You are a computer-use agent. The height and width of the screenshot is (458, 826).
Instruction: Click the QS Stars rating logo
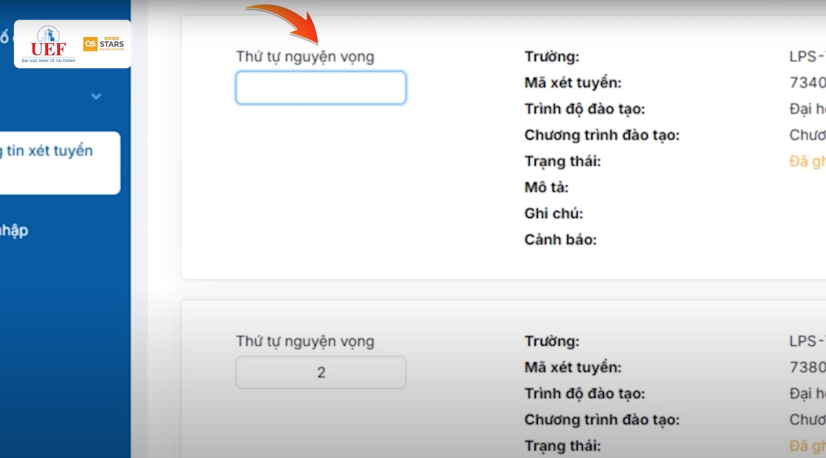pos(103,44)
